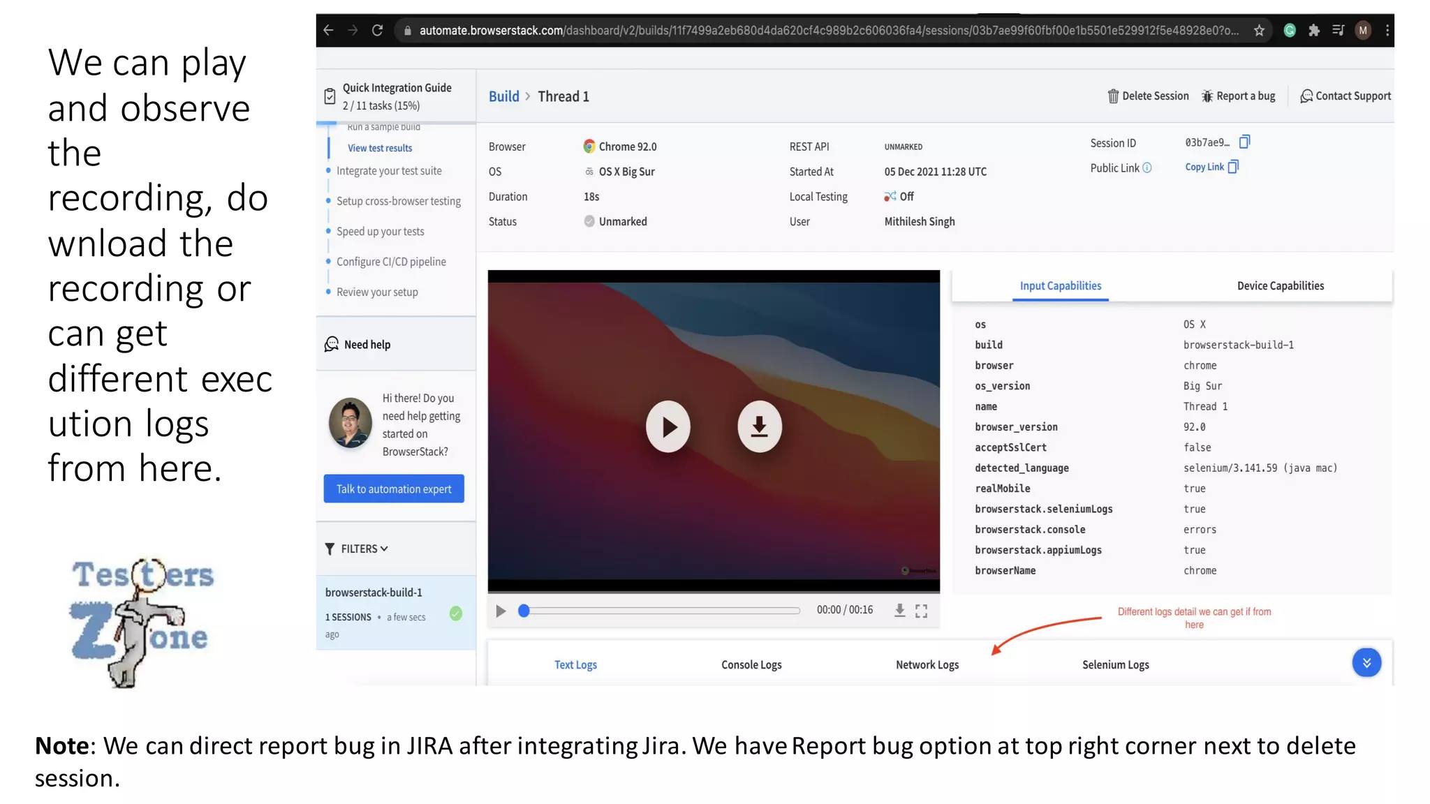Screen dimensions: 1430x804
Task: Click small play button under video
Action: (501, 611)
